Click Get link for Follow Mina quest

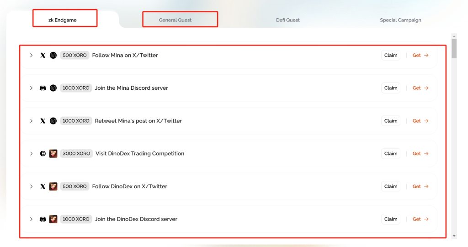coord(420,55)
